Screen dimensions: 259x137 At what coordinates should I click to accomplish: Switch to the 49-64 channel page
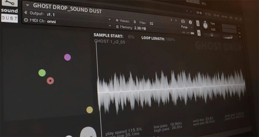(x=224, y=17)
